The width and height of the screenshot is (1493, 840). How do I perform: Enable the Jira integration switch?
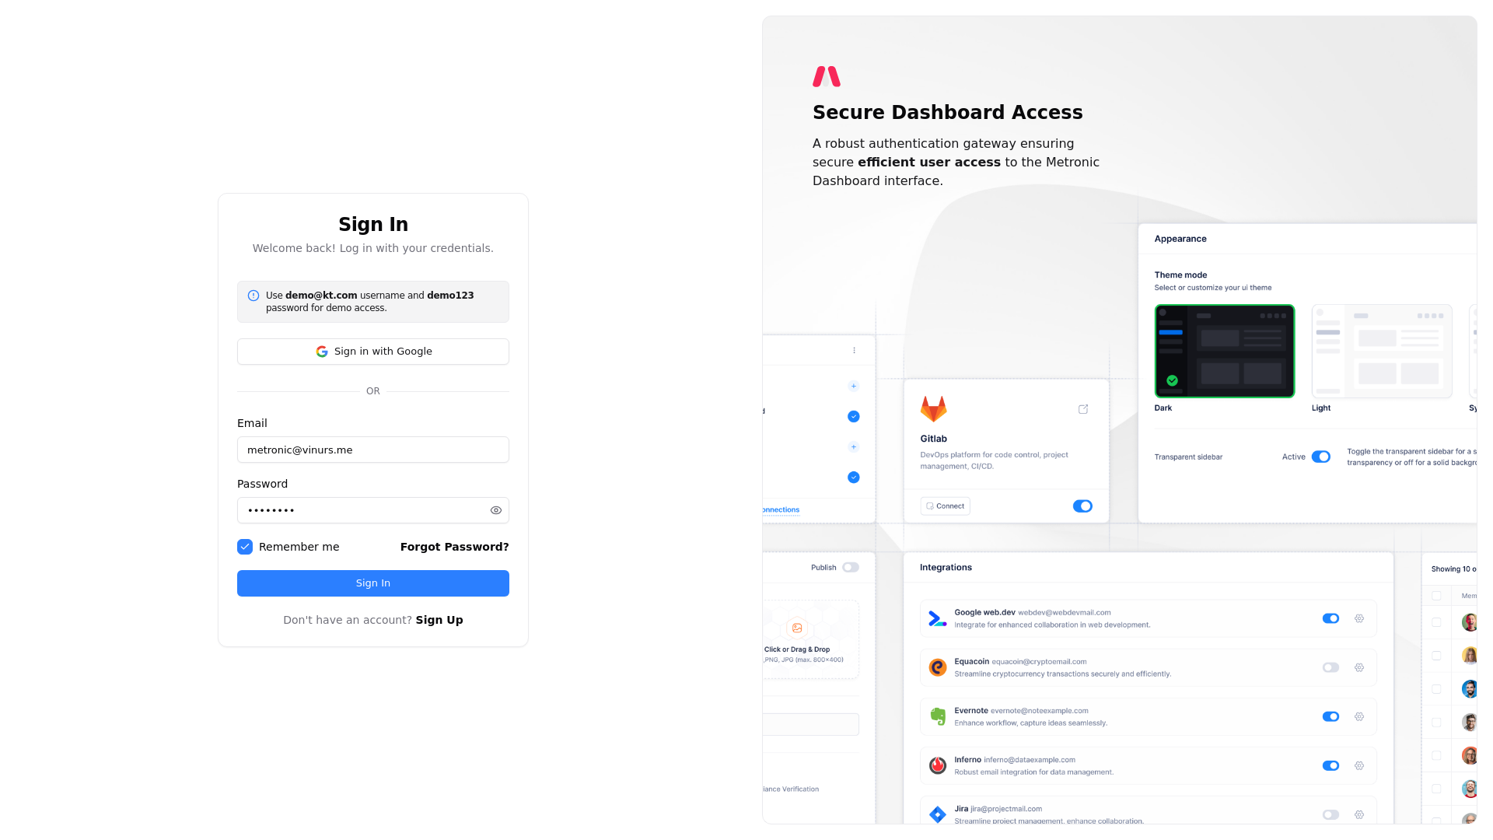1330,814
